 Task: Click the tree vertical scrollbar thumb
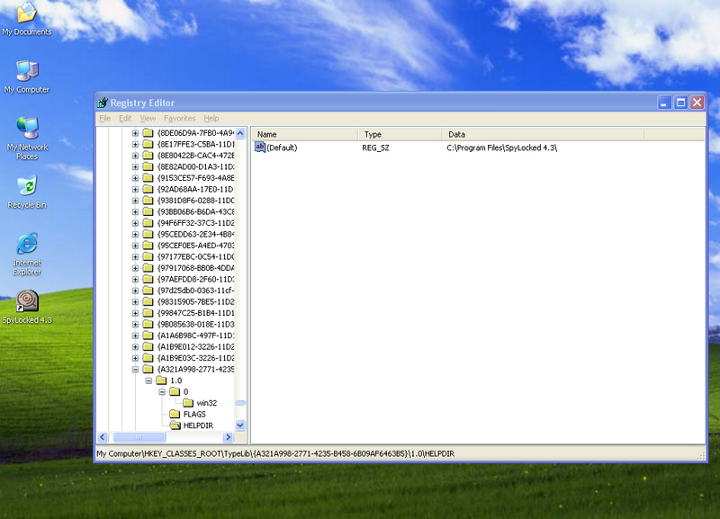[x=240, y=402]
